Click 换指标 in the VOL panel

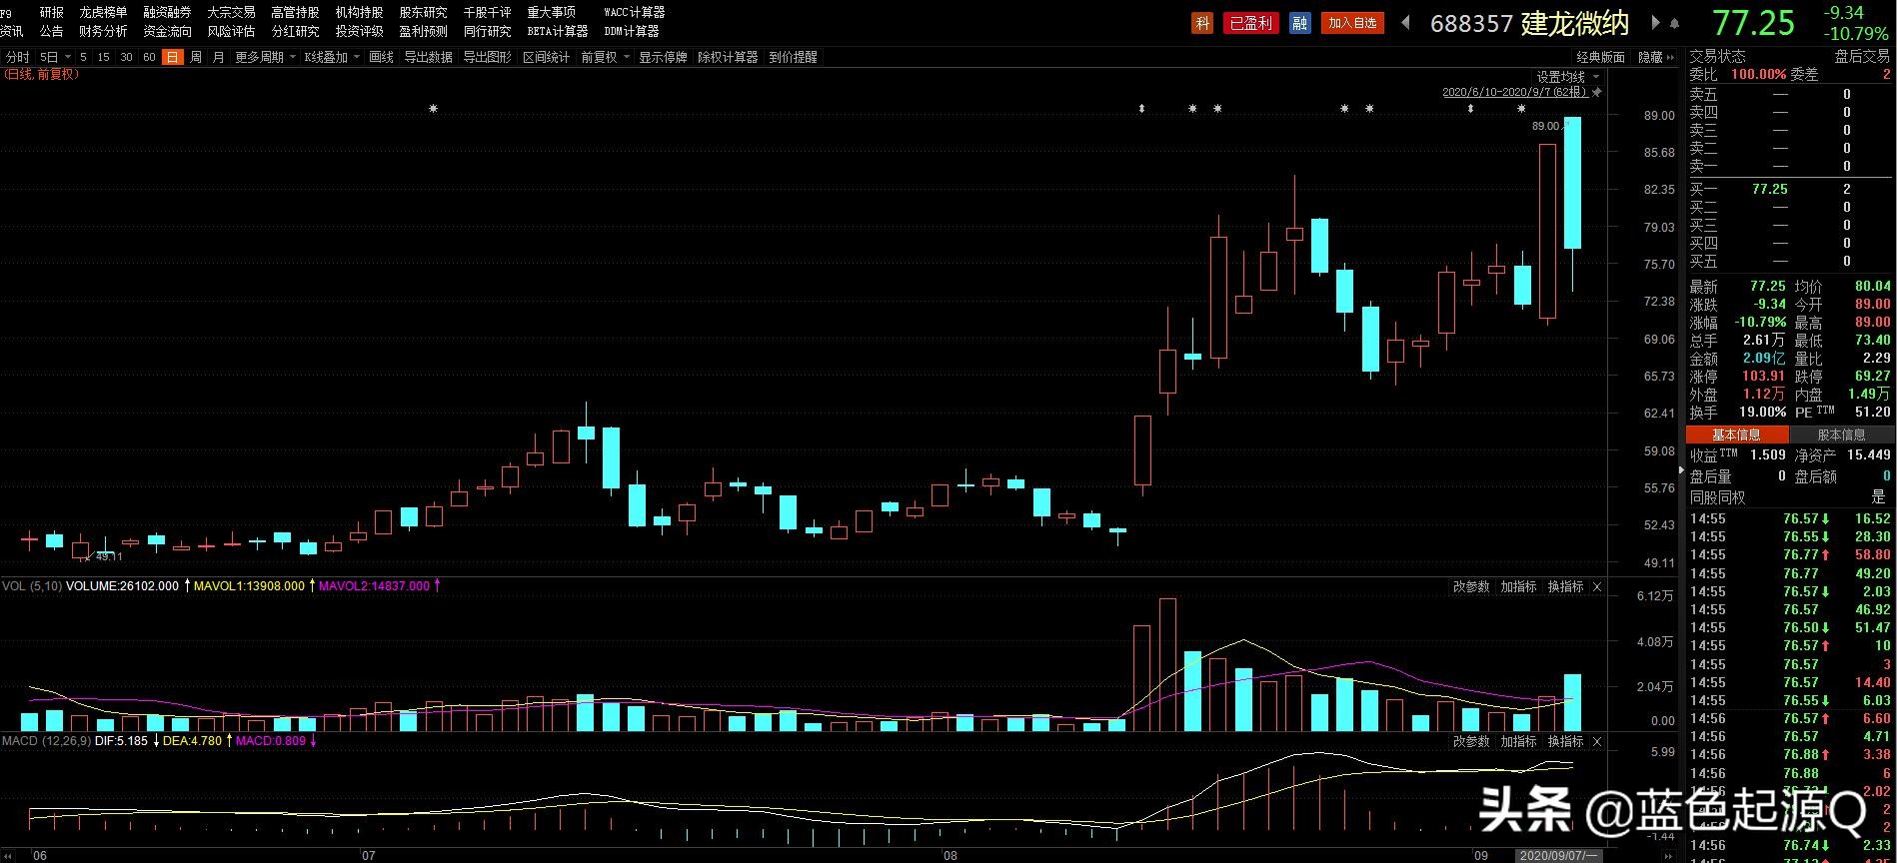click(1565, 587)
